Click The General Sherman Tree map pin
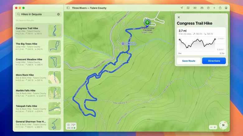The width and height of the screenshot is (243, 136). (123, 44)
